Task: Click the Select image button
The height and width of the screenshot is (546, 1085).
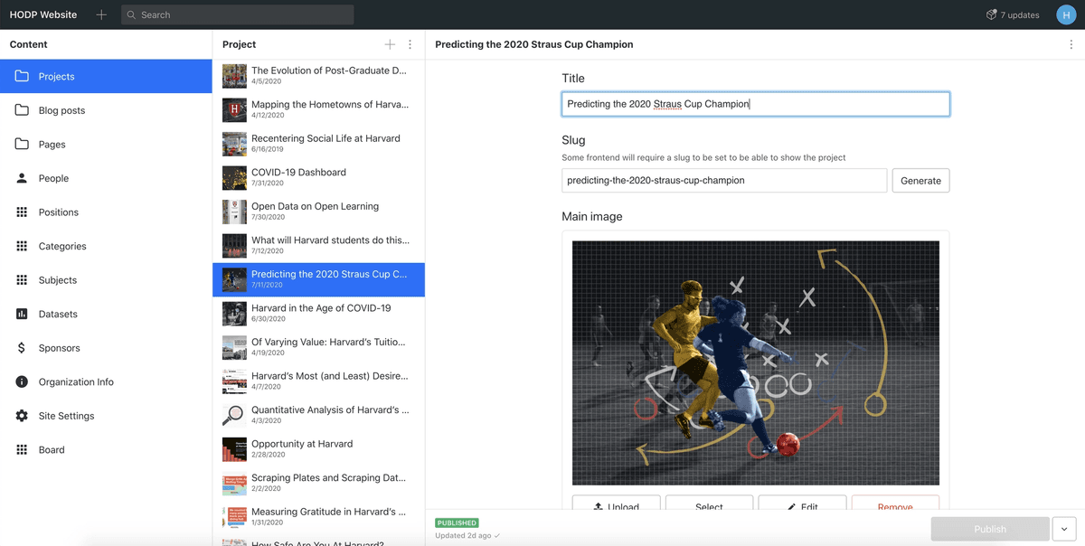Action: point(709,504)
